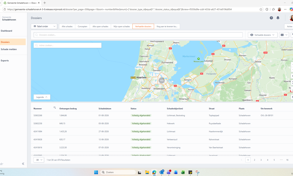
Task: Collapse the sidebar with double chevron icon
Action: [x=23, y=164]
